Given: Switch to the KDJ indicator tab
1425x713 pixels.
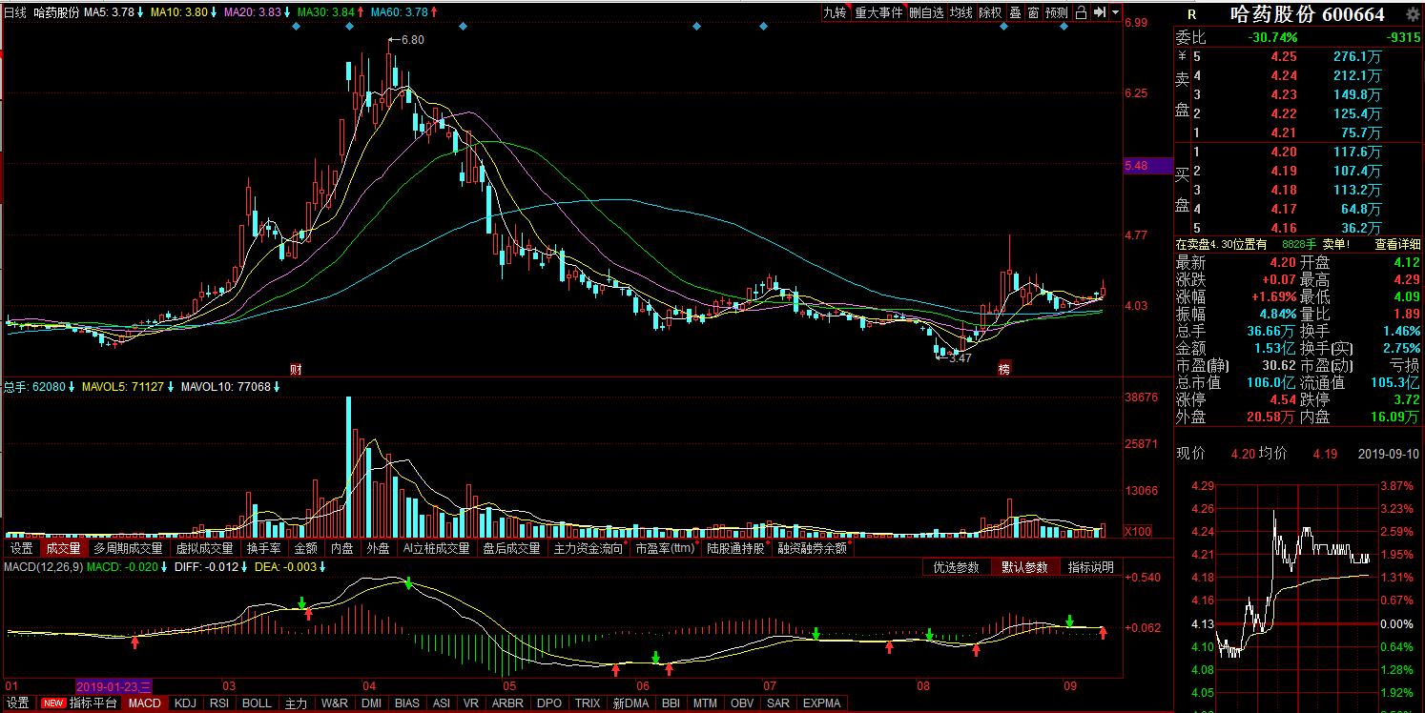Looking at the screenshot, I should tap(185, 703).
